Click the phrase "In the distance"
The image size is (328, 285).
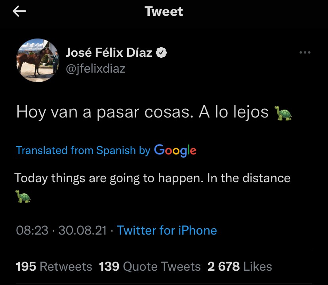click(249, 178)
